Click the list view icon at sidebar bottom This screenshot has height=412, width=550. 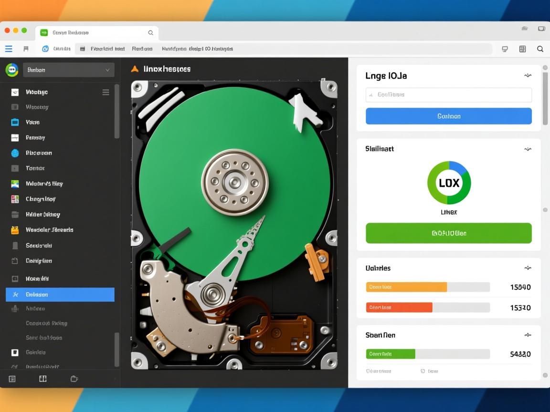[x=12, y=379]
